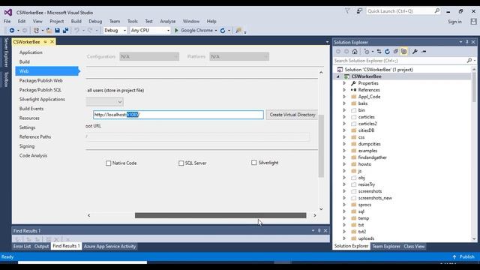
Task: Open the Tools menu
Action: (x=133, y=22)
